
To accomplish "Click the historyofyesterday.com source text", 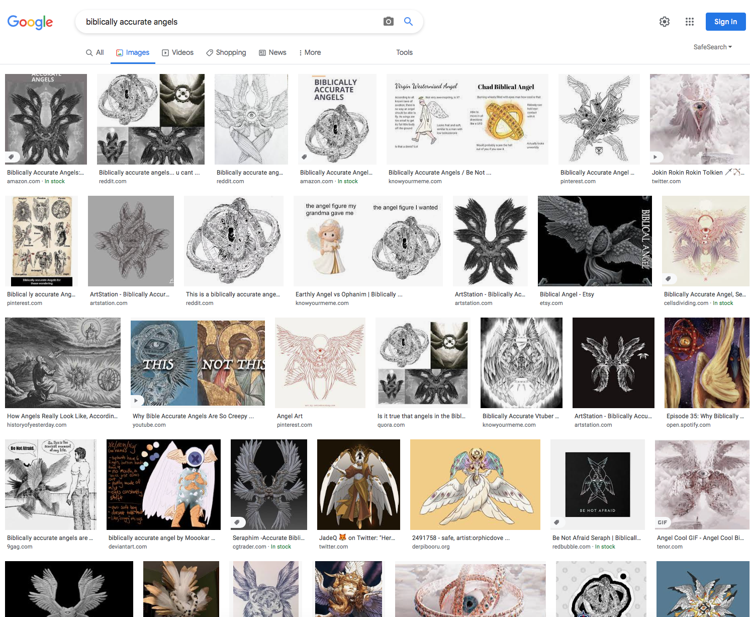I will (37, 425).
